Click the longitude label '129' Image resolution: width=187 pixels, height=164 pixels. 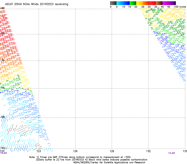(x=112, y=151)
